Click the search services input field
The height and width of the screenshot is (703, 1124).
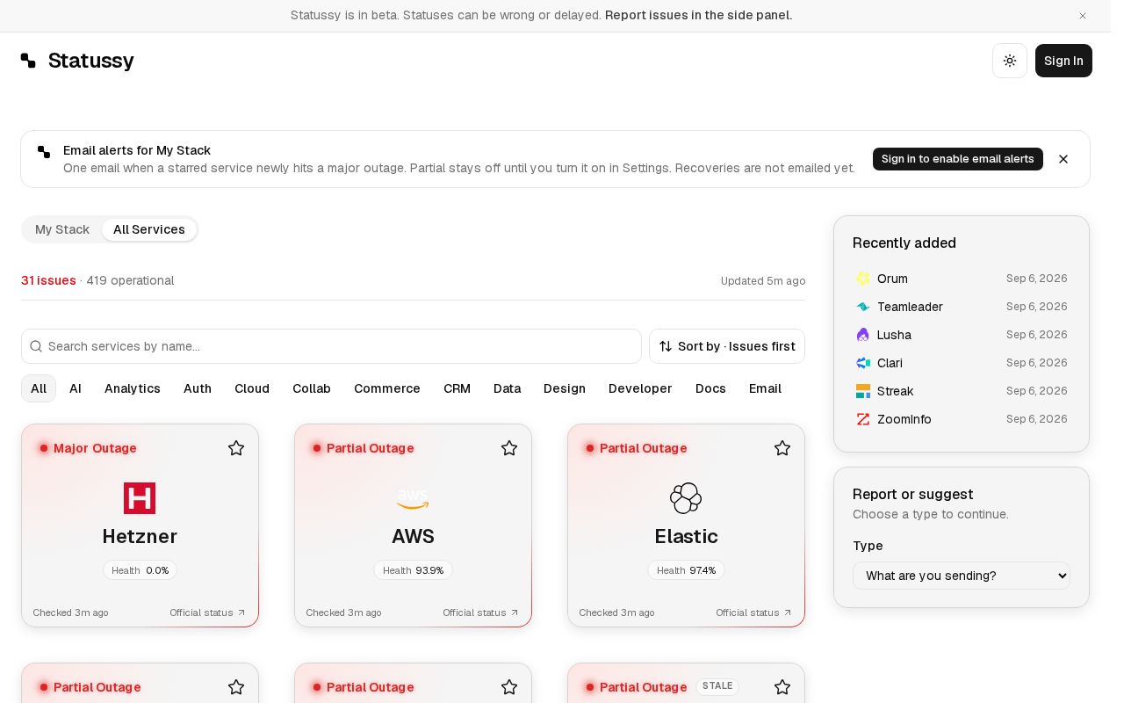[331, 346]
